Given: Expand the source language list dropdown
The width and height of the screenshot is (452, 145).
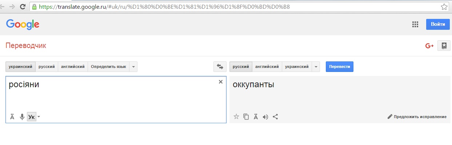Looking at the screenshot, I should click(x=133, y=67).
